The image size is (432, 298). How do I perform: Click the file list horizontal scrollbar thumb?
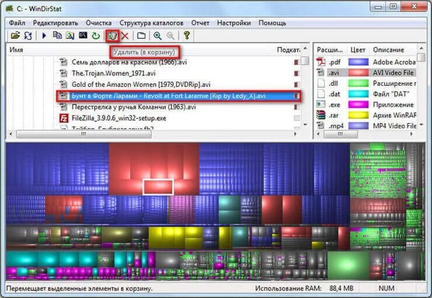83,134
